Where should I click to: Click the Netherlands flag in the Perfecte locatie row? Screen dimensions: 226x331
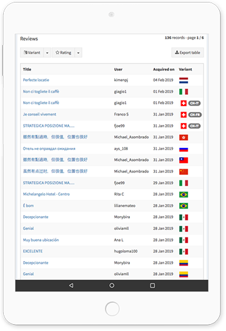click(x=184, y=81)
